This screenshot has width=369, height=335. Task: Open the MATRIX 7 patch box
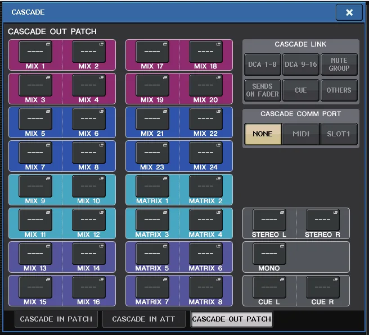coord(152,287)
